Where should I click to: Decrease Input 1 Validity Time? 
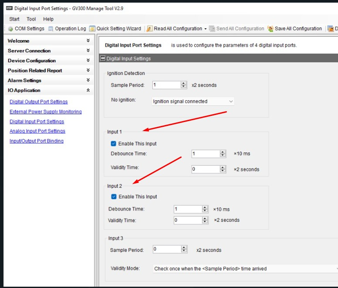(223, 171)
